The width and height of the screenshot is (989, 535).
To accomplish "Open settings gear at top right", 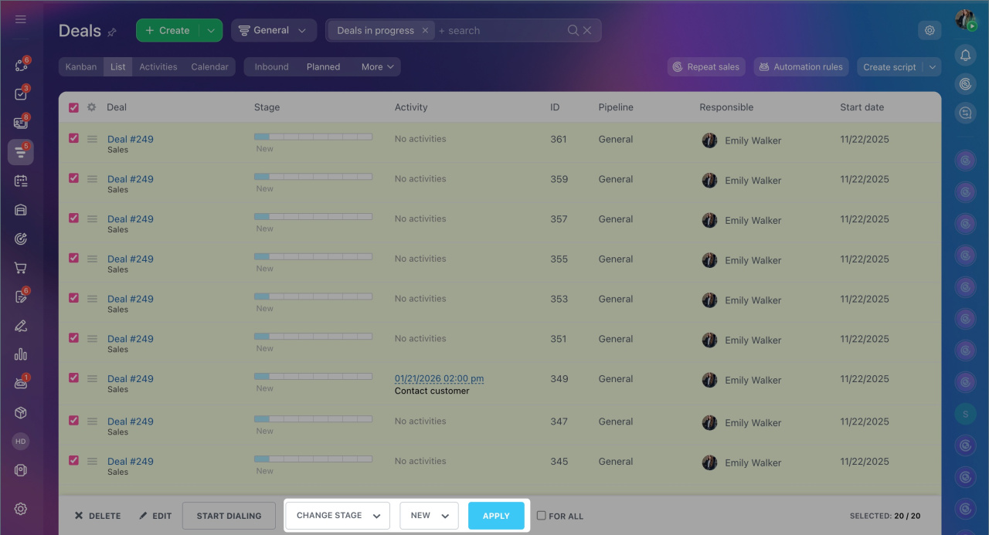I will [x=930, y=31].
